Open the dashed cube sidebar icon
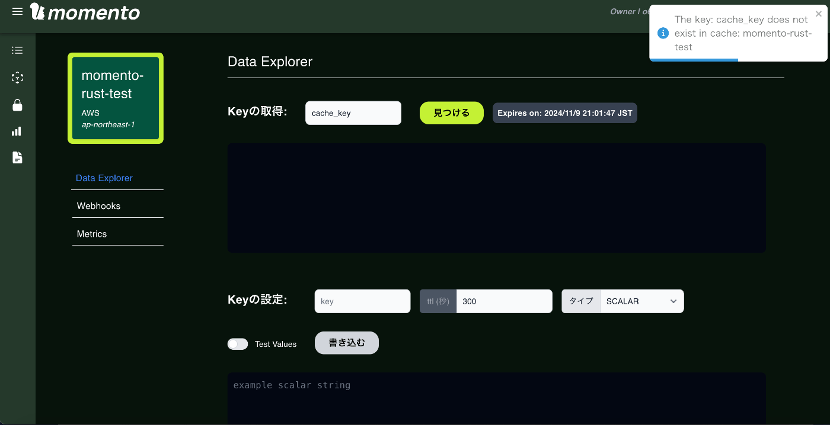The height and width of the screenshot is (425, 830). point(17,78)
